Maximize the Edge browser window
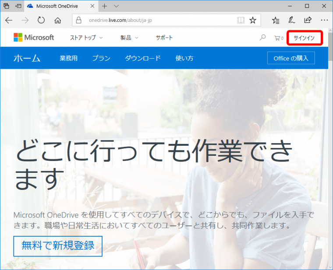 click(307, 6)
